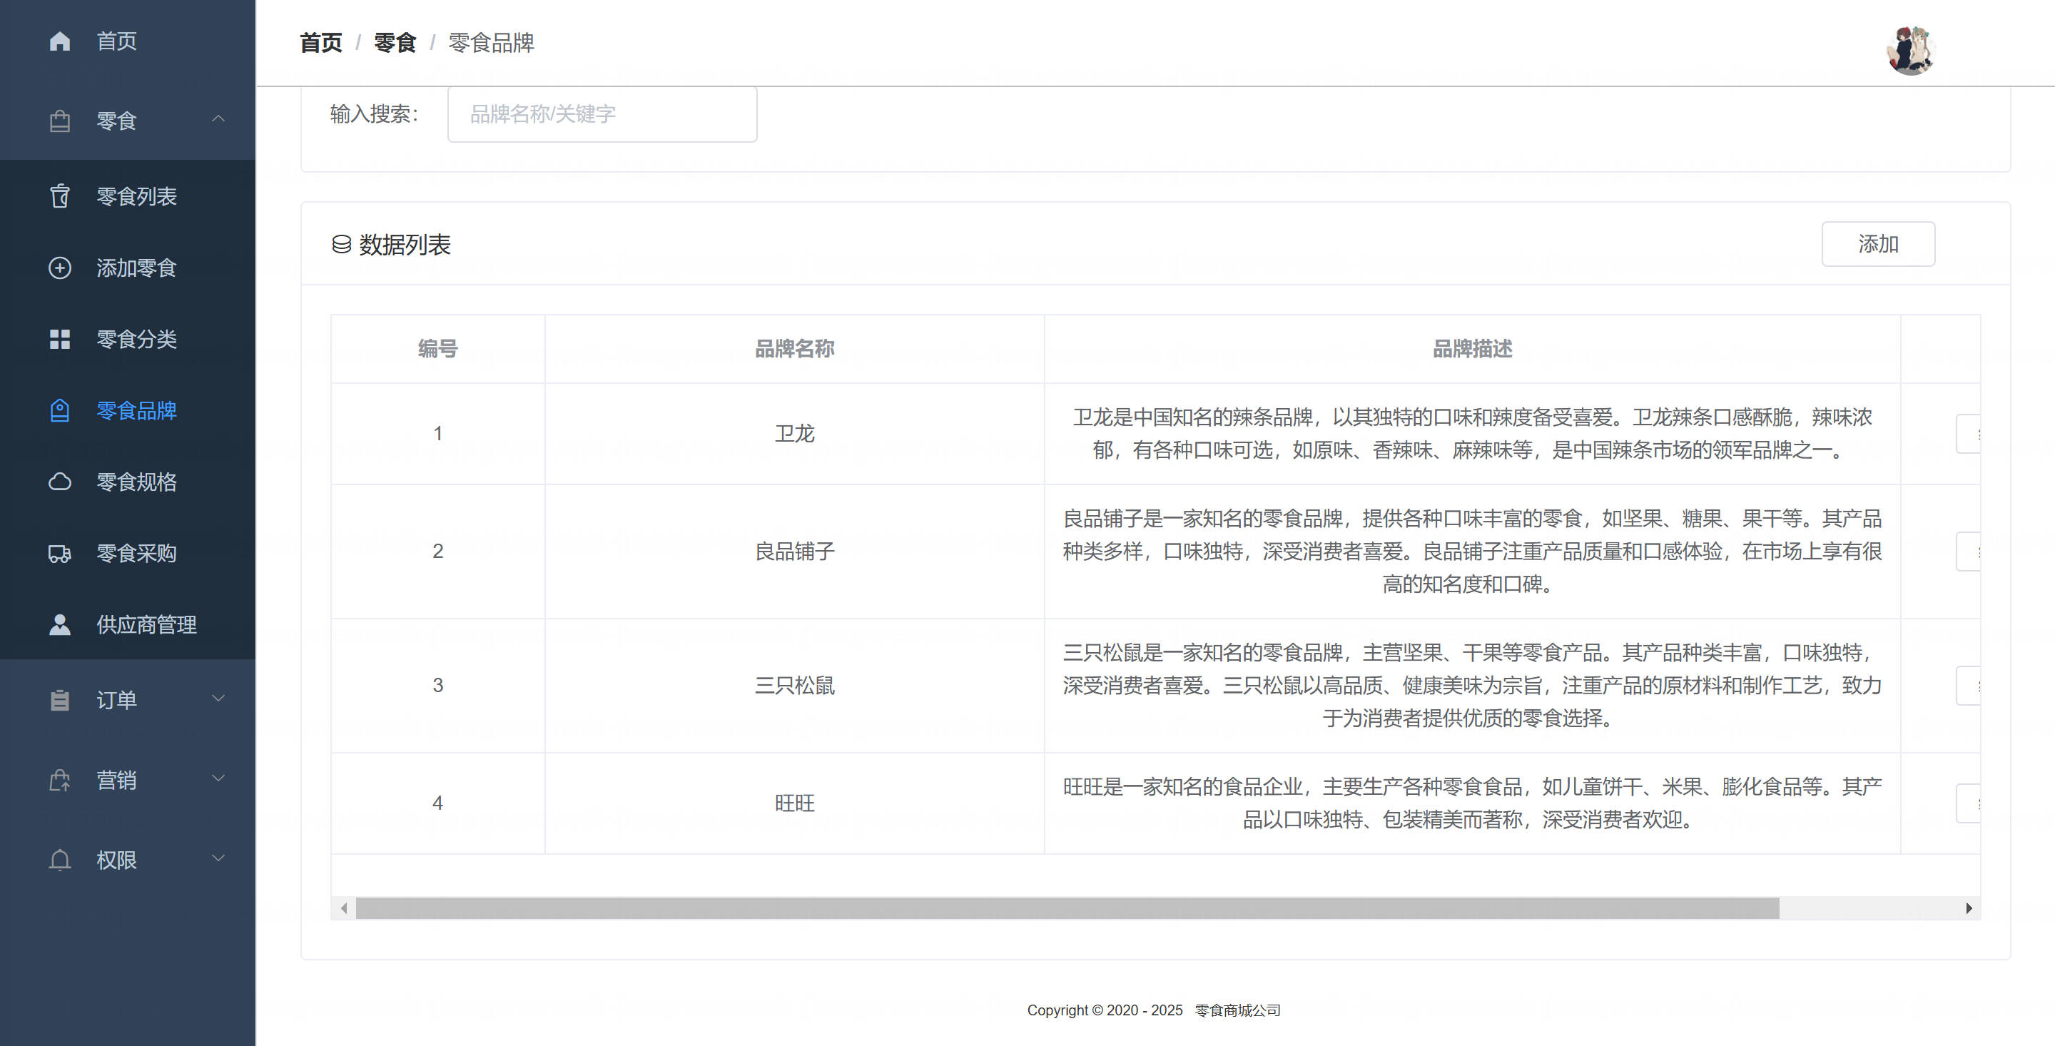Screen dimensions: 2055x1046
Task: Click the cup icon beside 零食列表
Action: point(60,196)
